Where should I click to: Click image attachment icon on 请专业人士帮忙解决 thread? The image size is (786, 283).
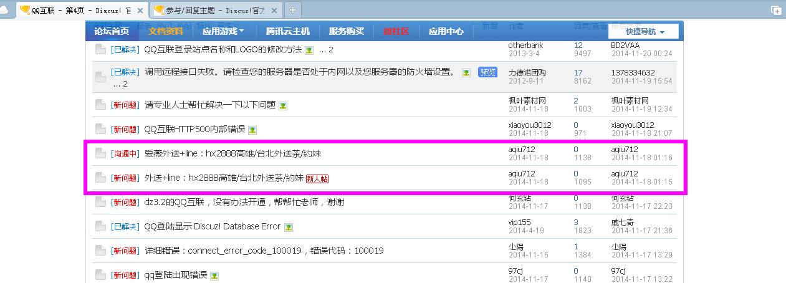coord(283,105)
